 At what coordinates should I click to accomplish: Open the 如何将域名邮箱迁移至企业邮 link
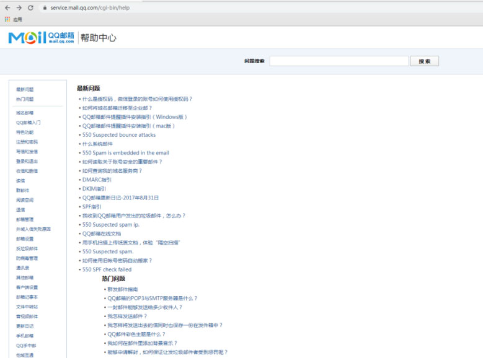coord(117,108)
